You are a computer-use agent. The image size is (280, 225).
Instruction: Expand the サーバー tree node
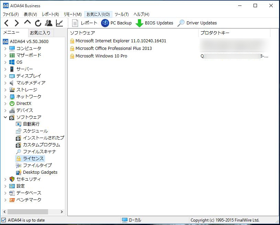(x=5, y=69)
